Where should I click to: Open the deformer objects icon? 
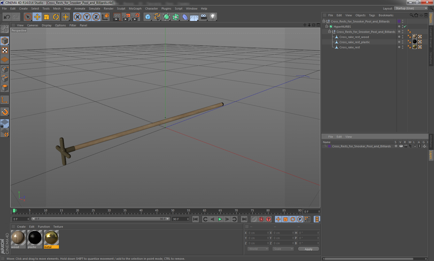pyautogui.click(x=185, y=17)
